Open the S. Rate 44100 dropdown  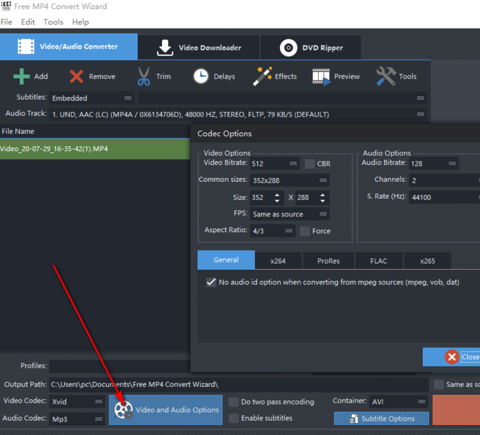click(x=444, y=197)
